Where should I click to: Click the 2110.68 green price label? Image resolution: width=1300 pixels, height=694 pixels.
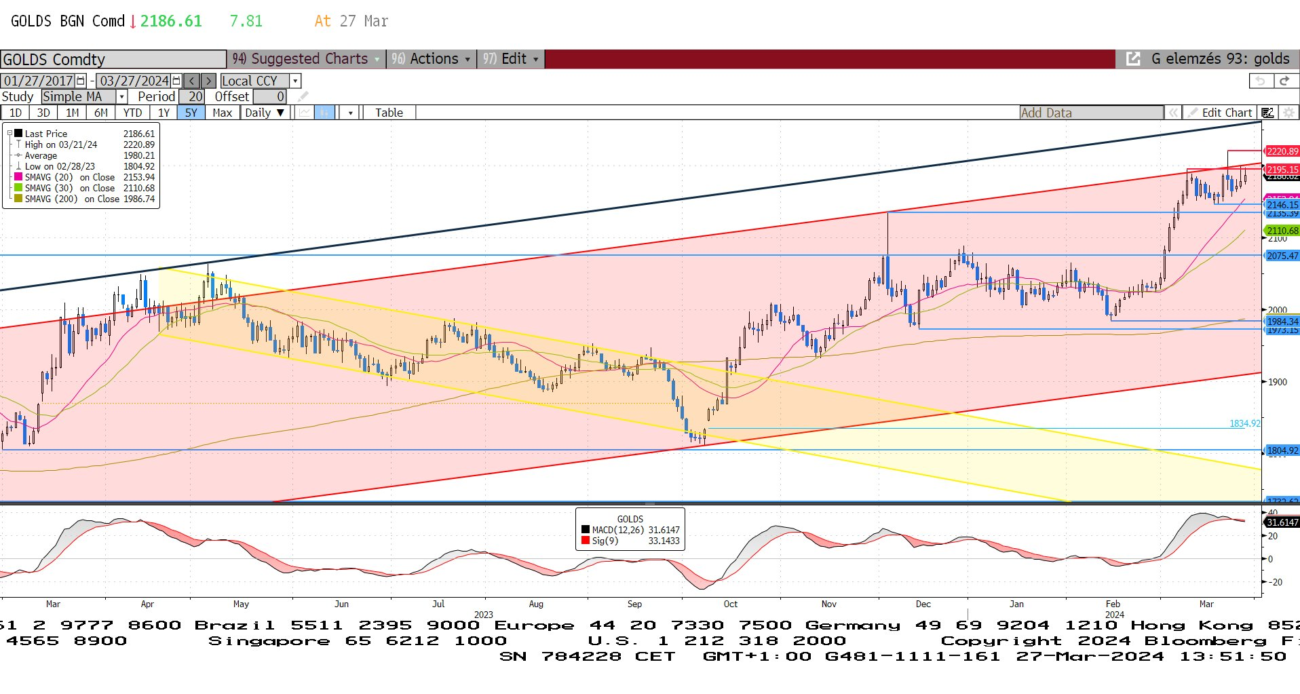point(1282,231)
